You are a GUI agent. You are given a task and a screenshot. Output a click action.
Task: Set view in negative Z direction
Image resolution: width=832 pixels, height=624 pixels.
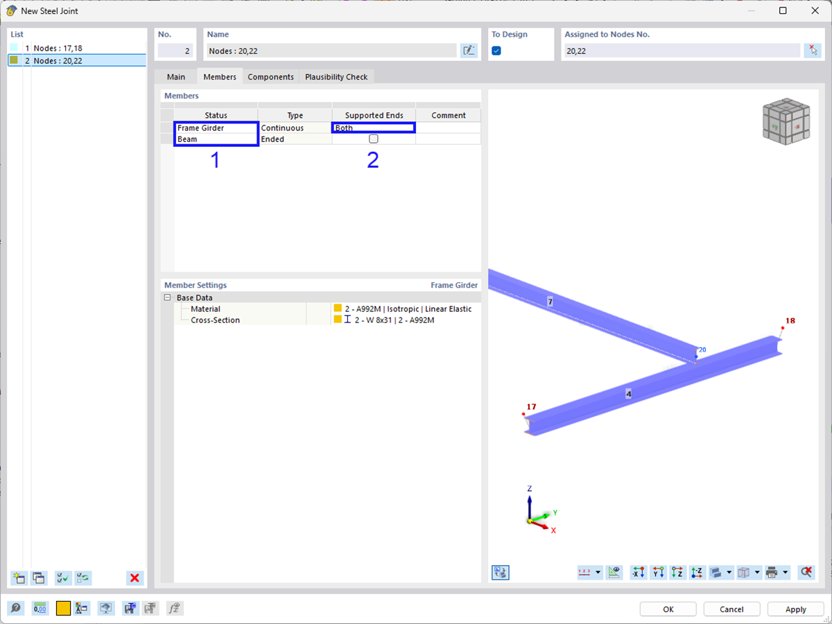697,572
